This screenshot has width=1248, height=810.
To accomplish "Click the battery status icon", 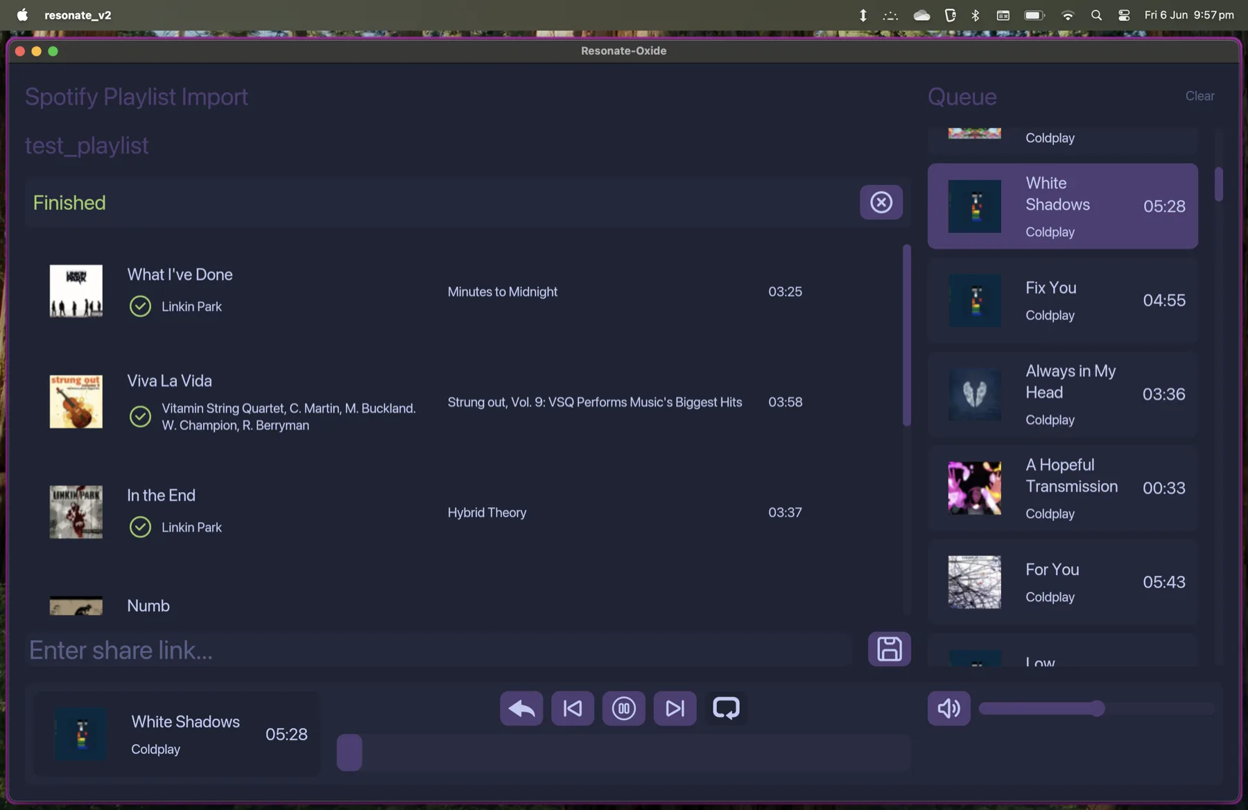I will [1034, 15].
